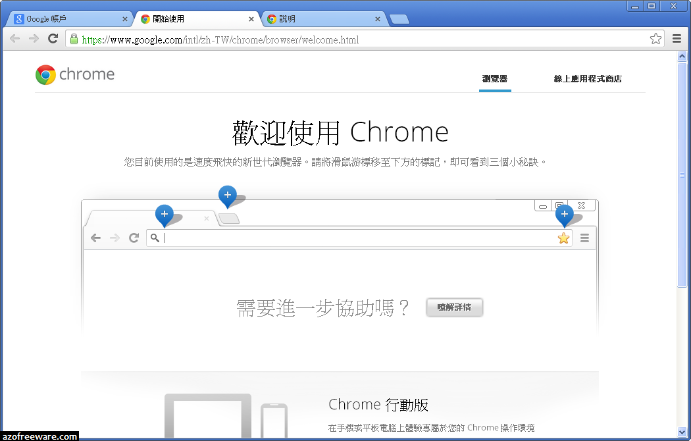Click the blue marker above the tab strip

tap(227, 195)
